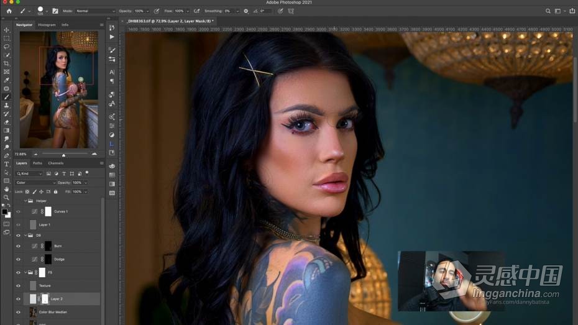Open brush settings panel toggle icon
Image resolution: width=578 pixels, height=325 pixels.
(55, 11)
